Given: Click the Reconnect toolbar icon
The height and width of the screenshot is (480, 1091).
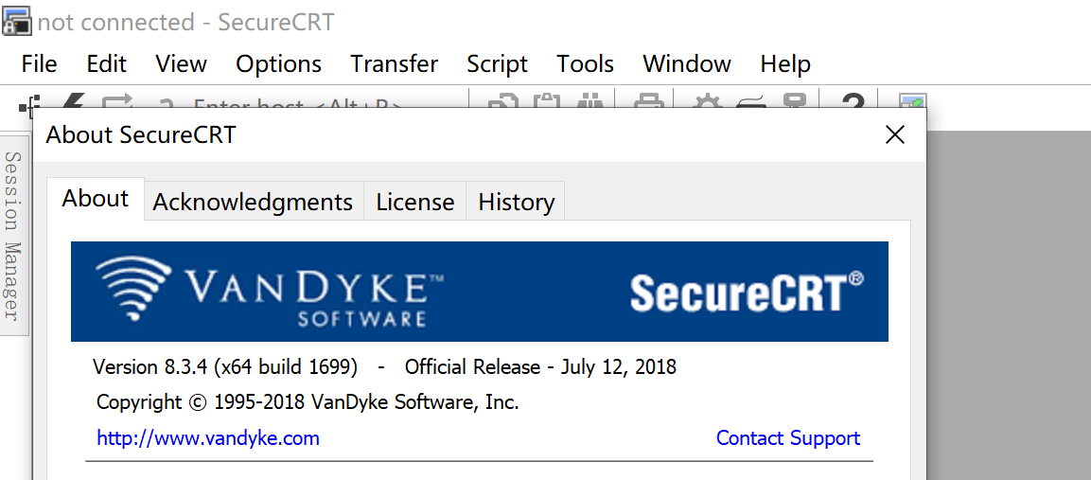Looking at the screenshot, I should pyautogui.click(x=117, y=100).
